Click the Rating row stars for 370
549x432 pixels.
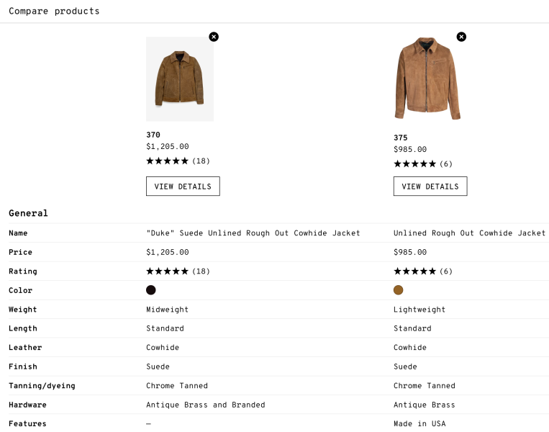coord(167,271)
